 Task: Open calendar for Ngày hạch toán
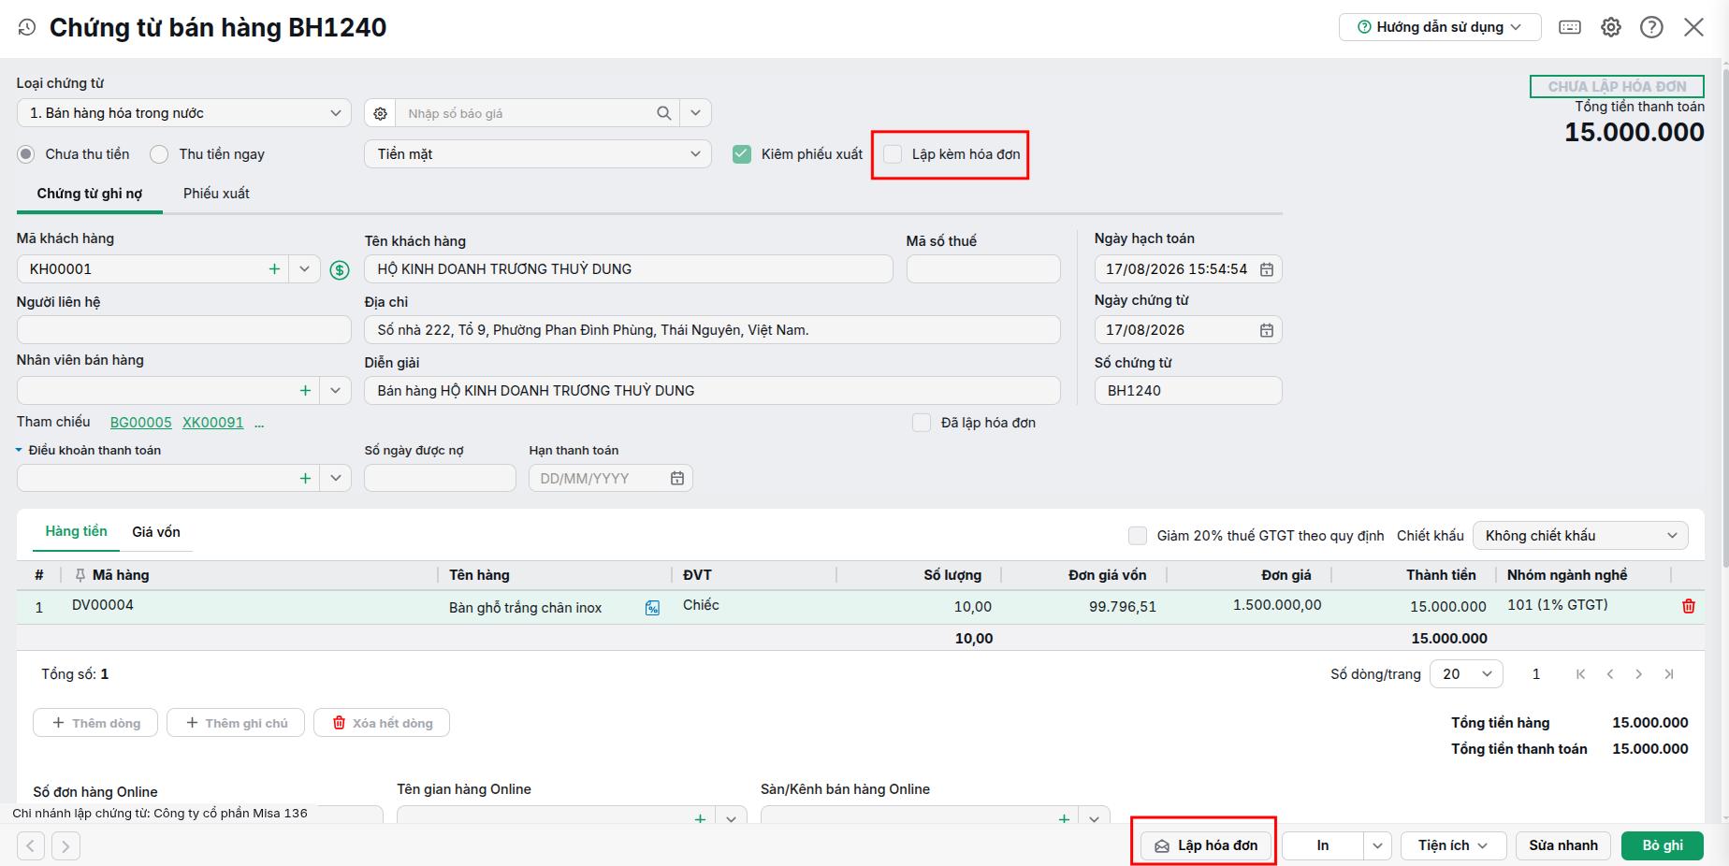tap(1266, 269)
